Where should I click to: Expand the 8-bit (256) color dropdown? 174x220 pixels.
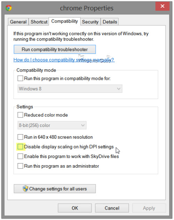[52, 125]
